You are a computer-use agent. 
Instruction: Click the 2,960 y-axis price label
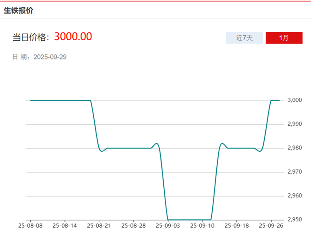294,196
